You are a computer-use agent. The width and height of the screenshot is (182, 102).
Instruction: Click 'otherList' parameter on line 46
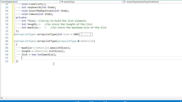87,41
